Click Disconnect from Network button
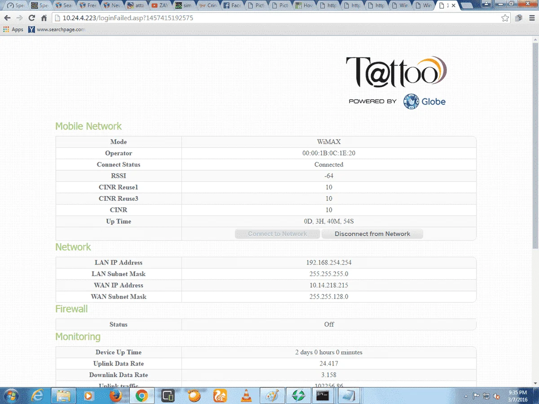This screenshot has height=404, width=539. [372, 234]
